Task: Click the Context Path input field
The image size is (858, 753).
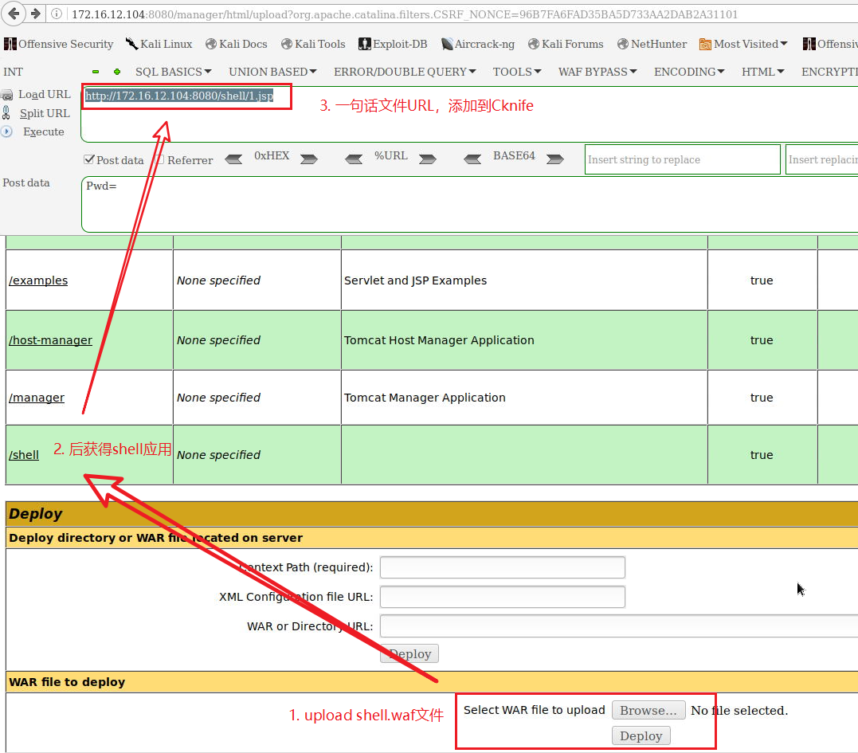Action: 502,567
